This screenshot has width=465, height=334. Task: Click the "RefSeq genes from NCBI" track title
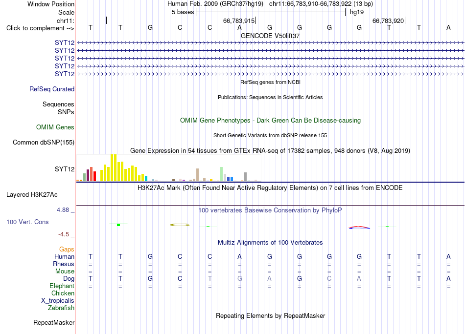click(270, 82)
